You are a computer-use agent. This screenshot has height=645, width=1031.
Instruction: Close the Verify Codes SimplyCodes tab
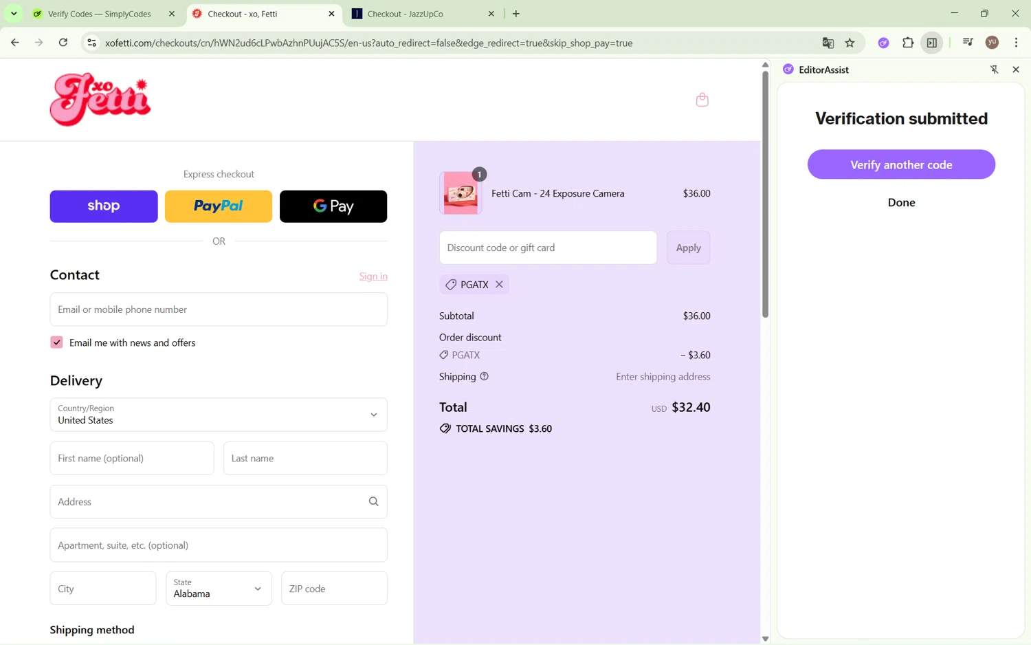(172, 14)
